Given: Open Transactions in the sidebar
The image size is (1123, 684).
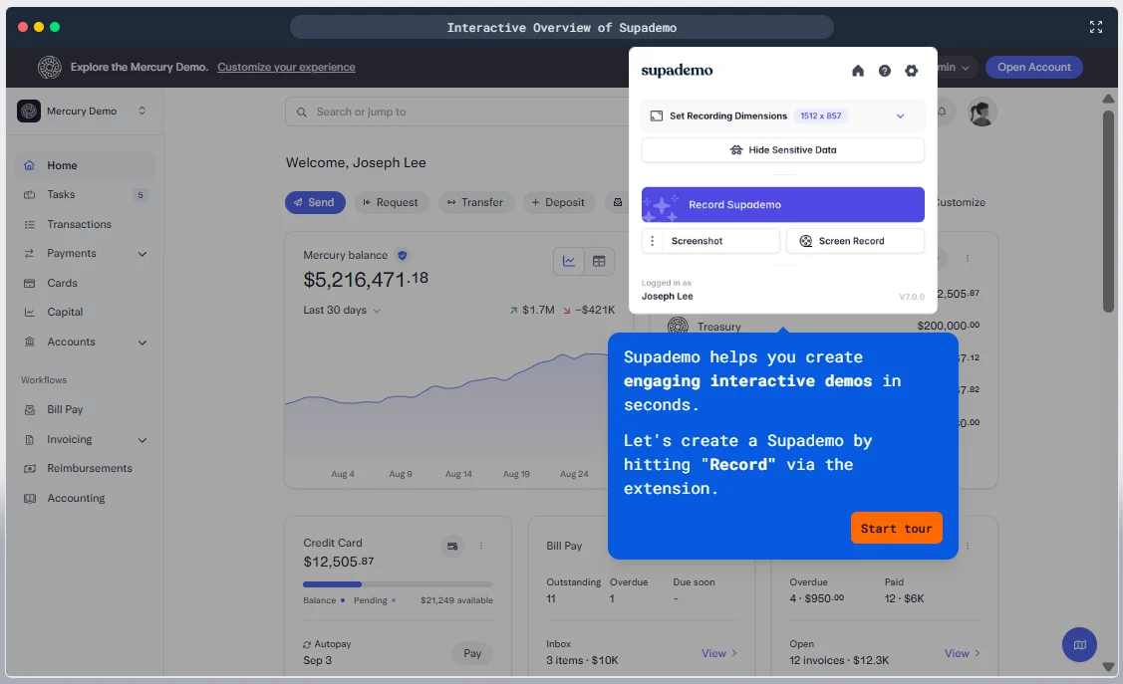Looking at the screenshot, I should pos(86,224).
